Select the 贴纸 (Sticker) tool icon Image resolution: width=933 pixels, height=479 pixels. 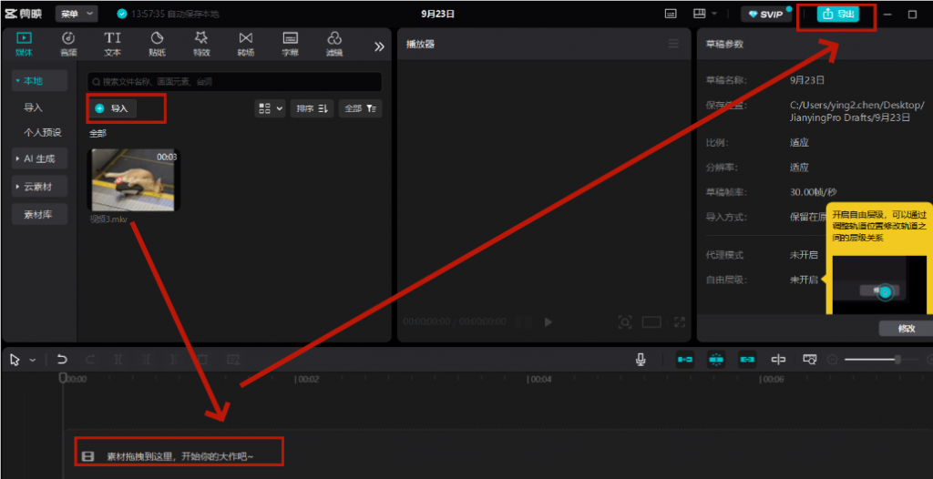157,43
